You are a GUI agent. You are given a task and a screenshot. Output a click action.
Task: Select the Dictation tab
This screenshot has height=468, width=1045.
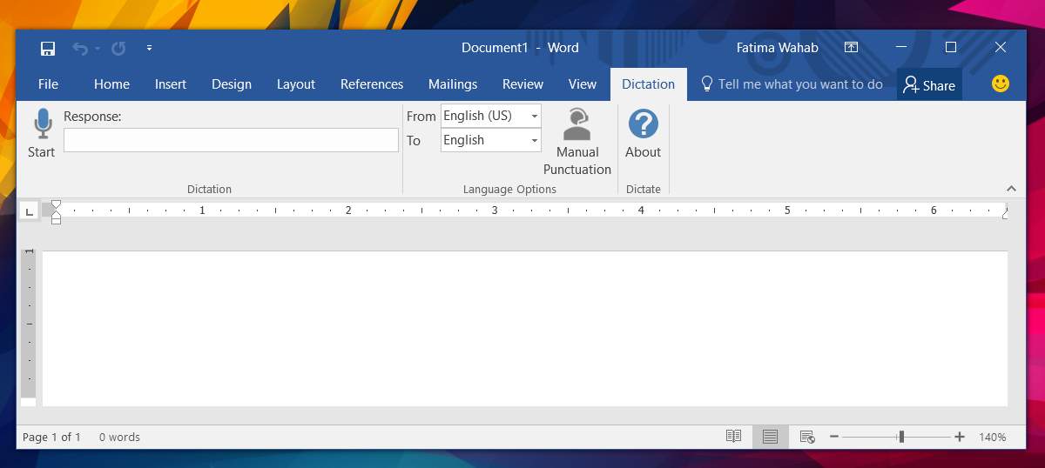648,84
